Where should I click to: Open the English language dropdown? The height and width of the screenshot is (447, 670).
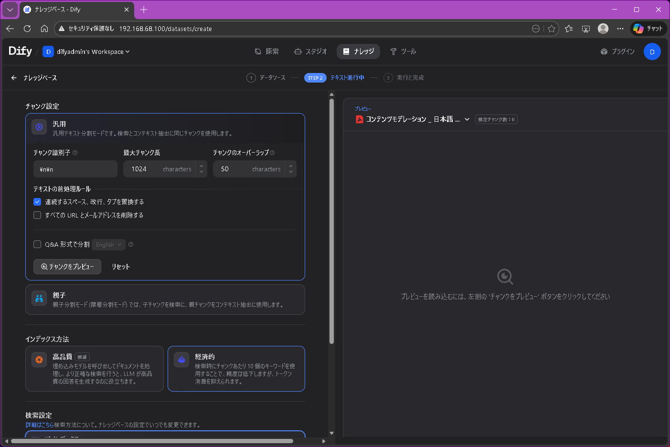point(108,244)
